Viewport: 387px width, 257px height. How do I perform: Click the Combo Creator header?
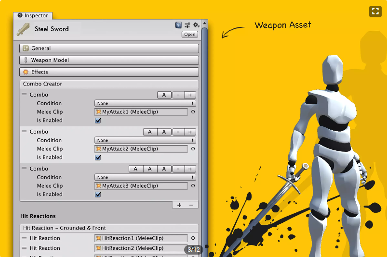click(x=109, y=84)
